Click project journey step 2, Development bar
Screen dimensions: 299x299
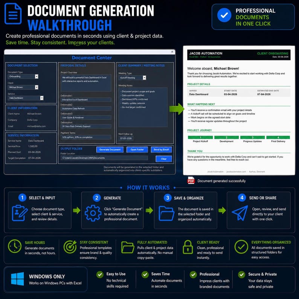pyautogui.click(x=226, y=137)
